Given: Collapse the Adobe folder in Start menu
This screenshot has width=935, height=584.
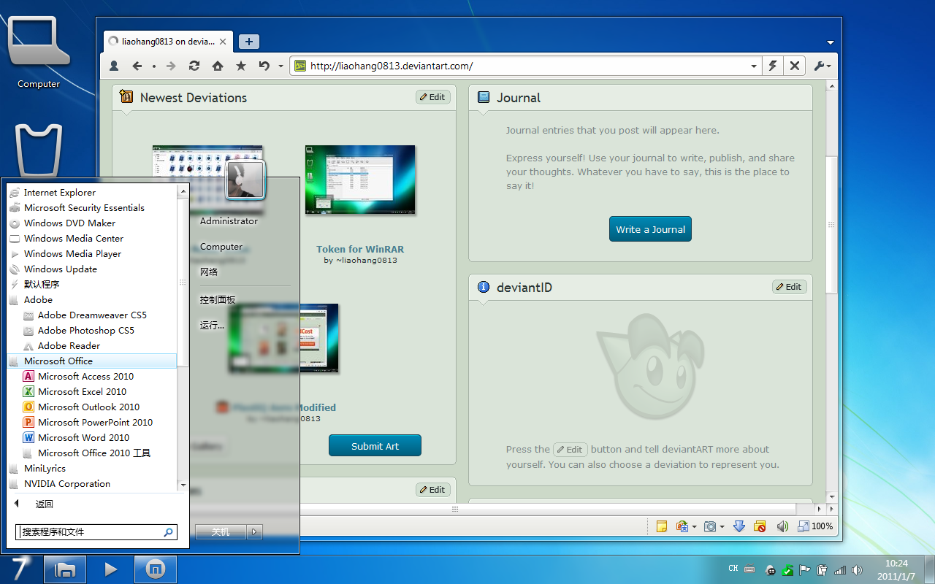Looking at the screenshot, I should point(91,300).
